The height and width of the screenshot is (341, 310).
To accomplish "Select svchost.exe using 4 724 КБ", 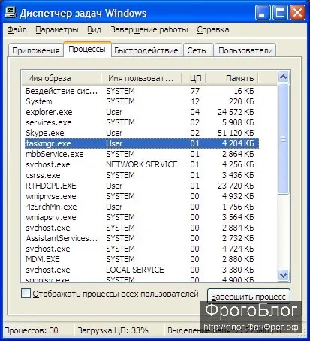I will coord(142,249).
